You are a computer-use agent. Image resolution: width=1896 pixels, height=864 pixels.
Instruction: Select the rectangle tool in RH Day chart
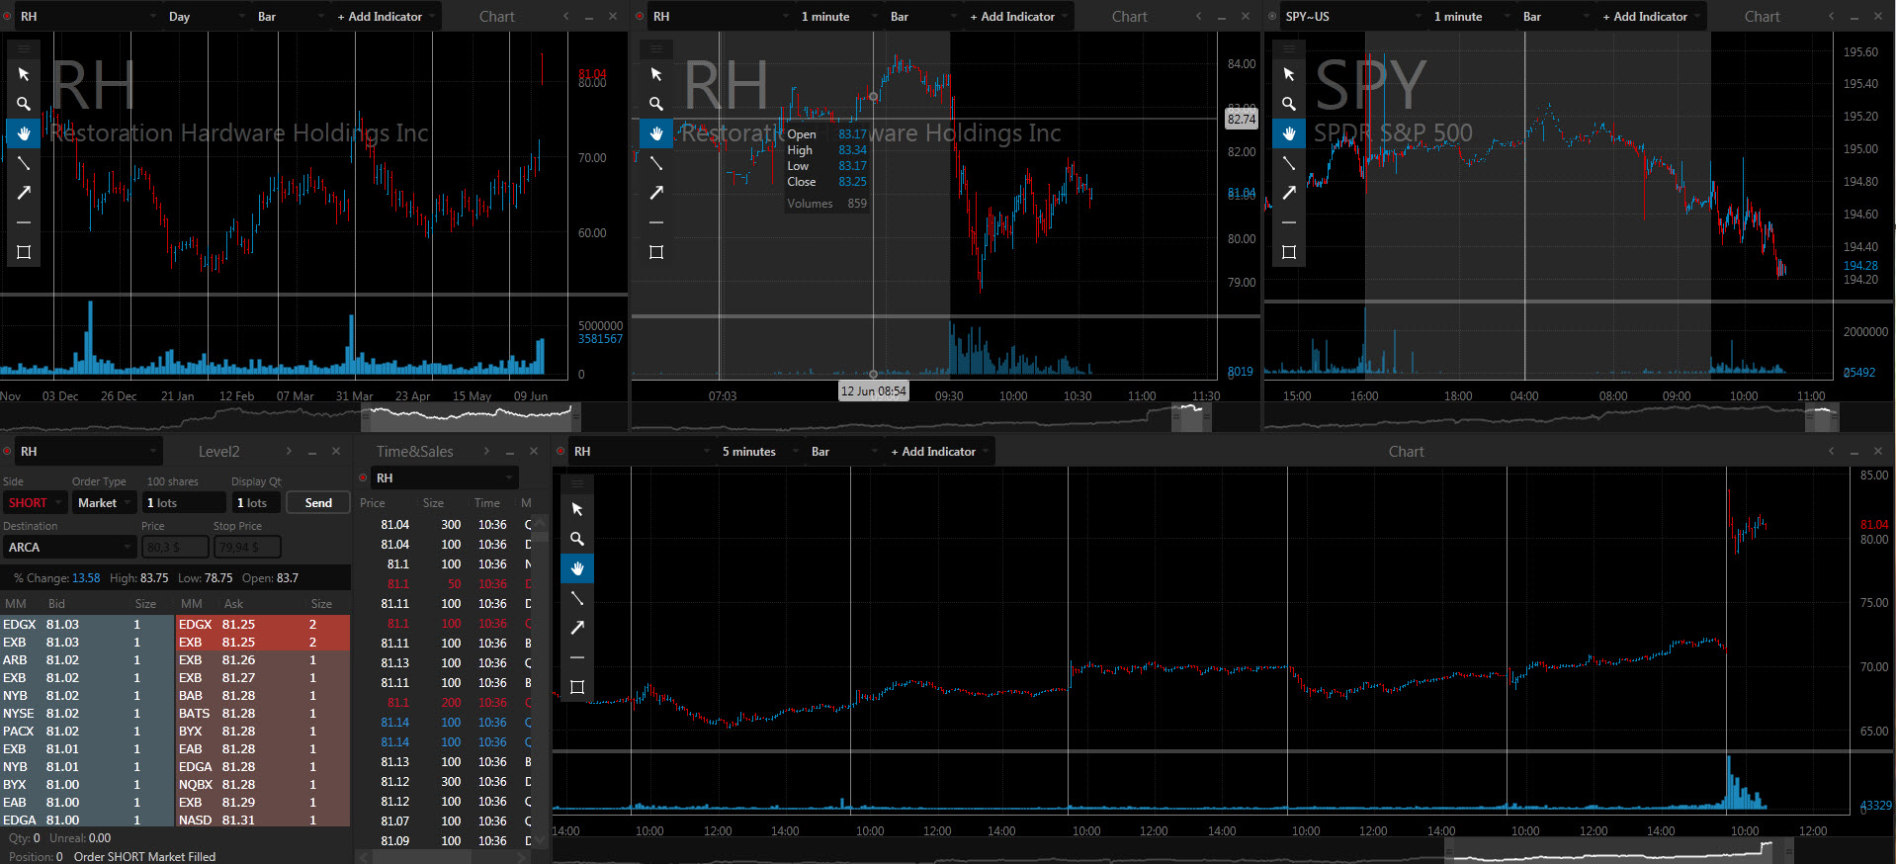click(24, 252)
